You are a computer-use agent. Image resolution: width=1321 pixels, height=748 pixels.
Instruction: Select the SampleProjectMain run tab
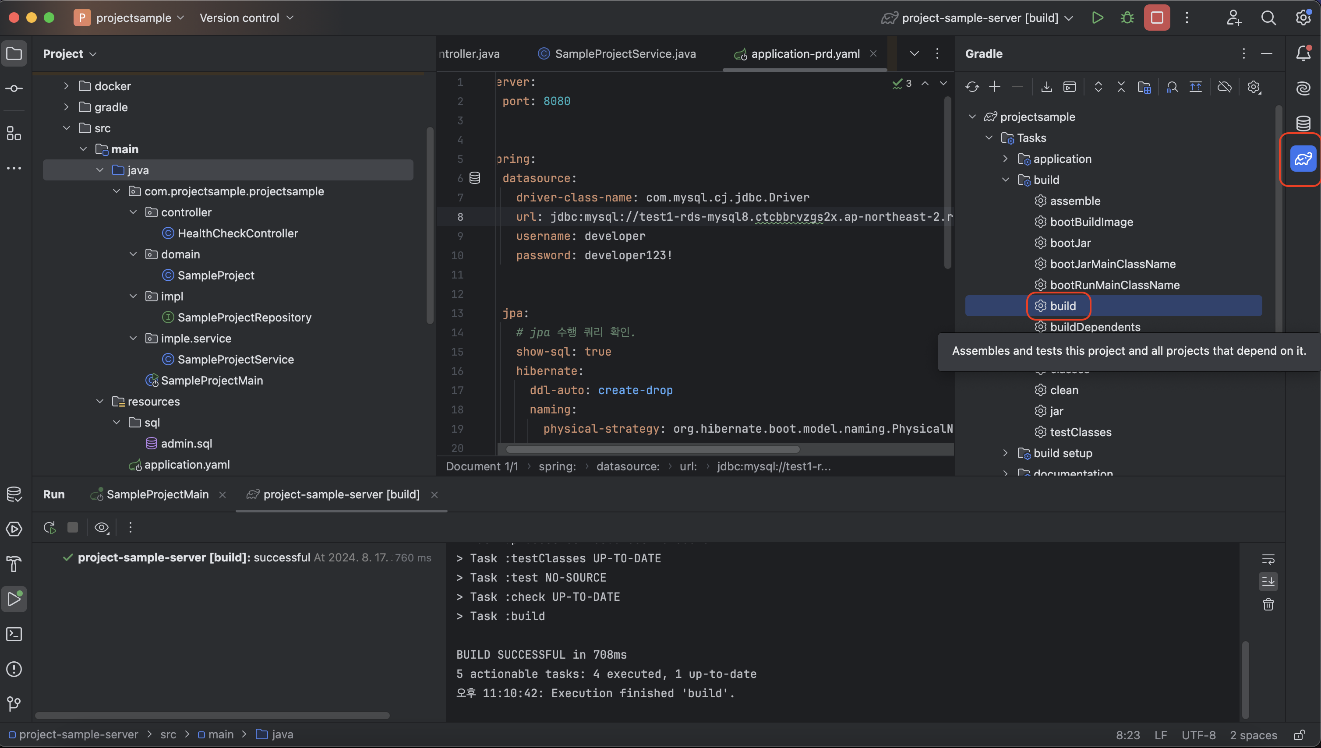[157, 494]
